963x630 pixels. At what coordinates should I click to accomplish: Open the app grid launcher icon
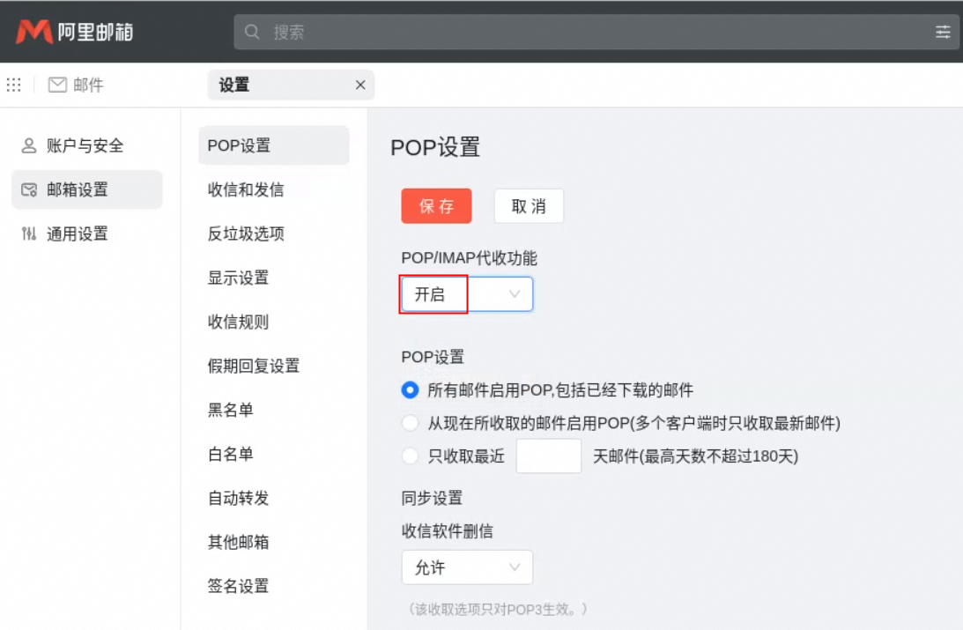pyautogui.click(x=14, y=85)
